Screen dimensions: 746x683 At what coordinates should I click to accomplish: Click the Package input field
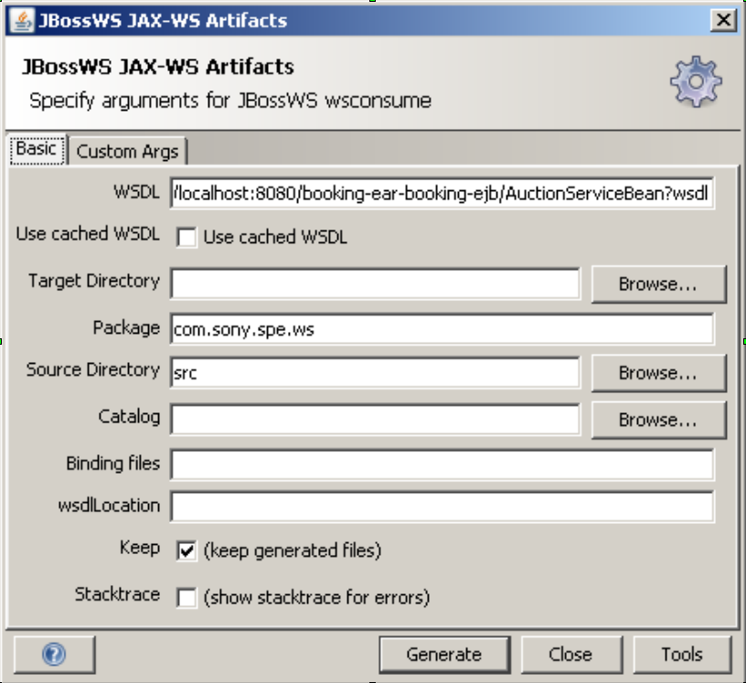[x=442, y=329]
